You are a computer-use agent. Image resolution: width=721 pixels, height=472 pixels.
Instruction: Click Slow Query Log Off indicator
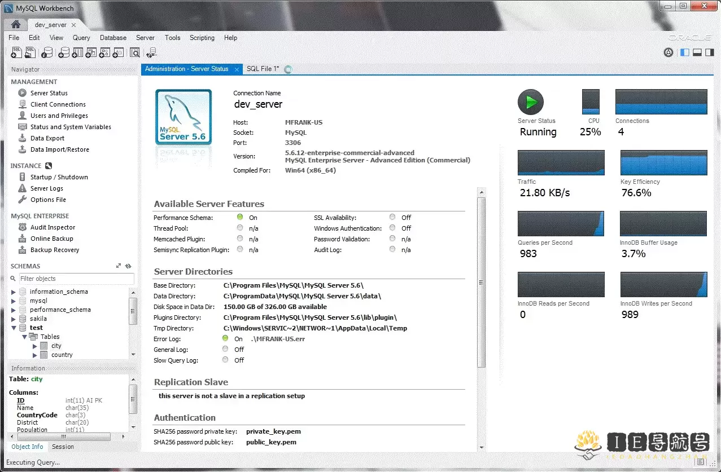click(225, 360)
